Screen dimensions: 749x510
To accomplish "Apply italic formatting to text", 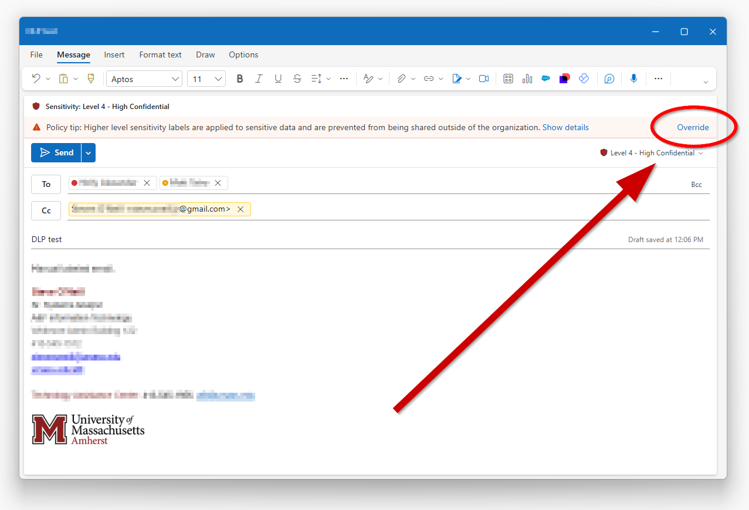I will click(x=259, y=78).
